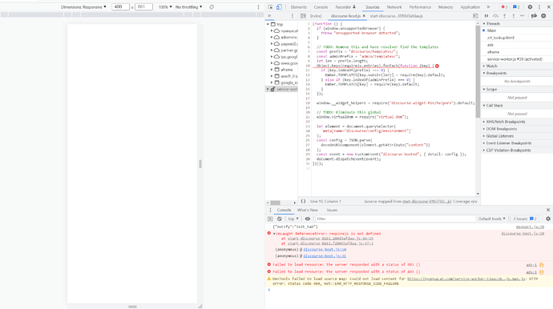Click the pretty print braces icon
The image size is (553, 309).
(303, 201)
